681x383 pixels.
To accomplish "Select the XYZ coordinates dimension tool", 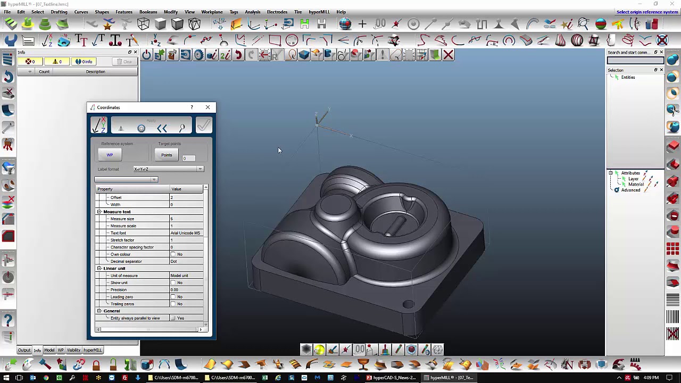I will point(47,40).
